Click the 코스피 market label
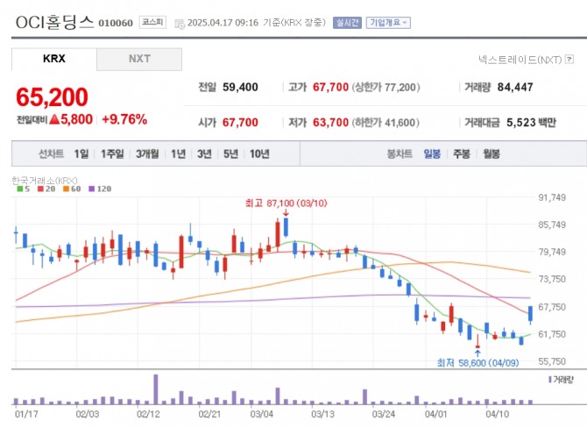Screen dimensions: 587x428 coord(152,22)
